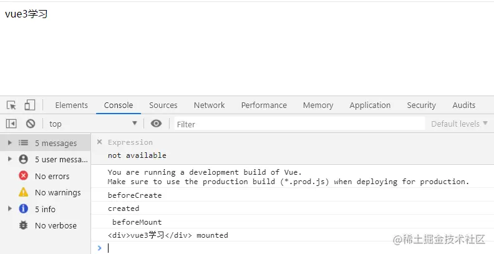Open the Network tab
This screenshot has height=254, width=494.
click(209, 105)
